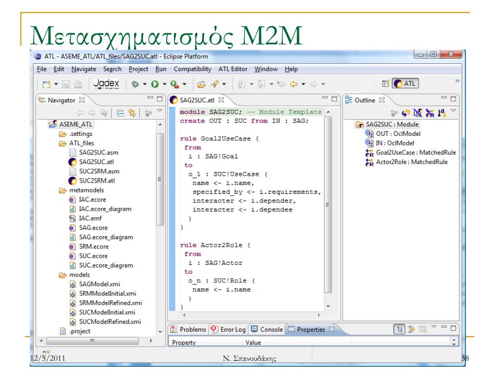Click the Show Advanced Properties icon
Viewport: 499px width, 374px height.
click(411, 329)
